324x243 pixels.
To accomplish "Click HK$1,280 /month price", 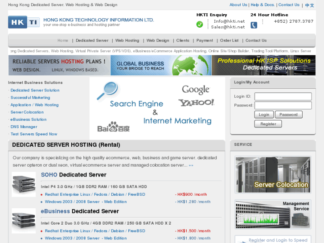I will 194,202.
